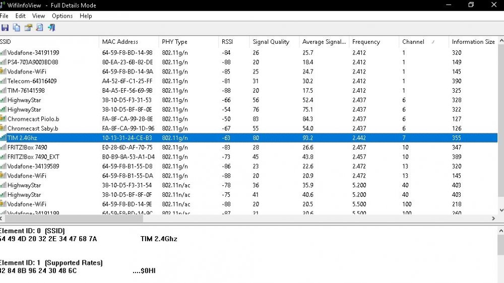
Task: Sort by Information Size column header
Action: pos(473,42)
